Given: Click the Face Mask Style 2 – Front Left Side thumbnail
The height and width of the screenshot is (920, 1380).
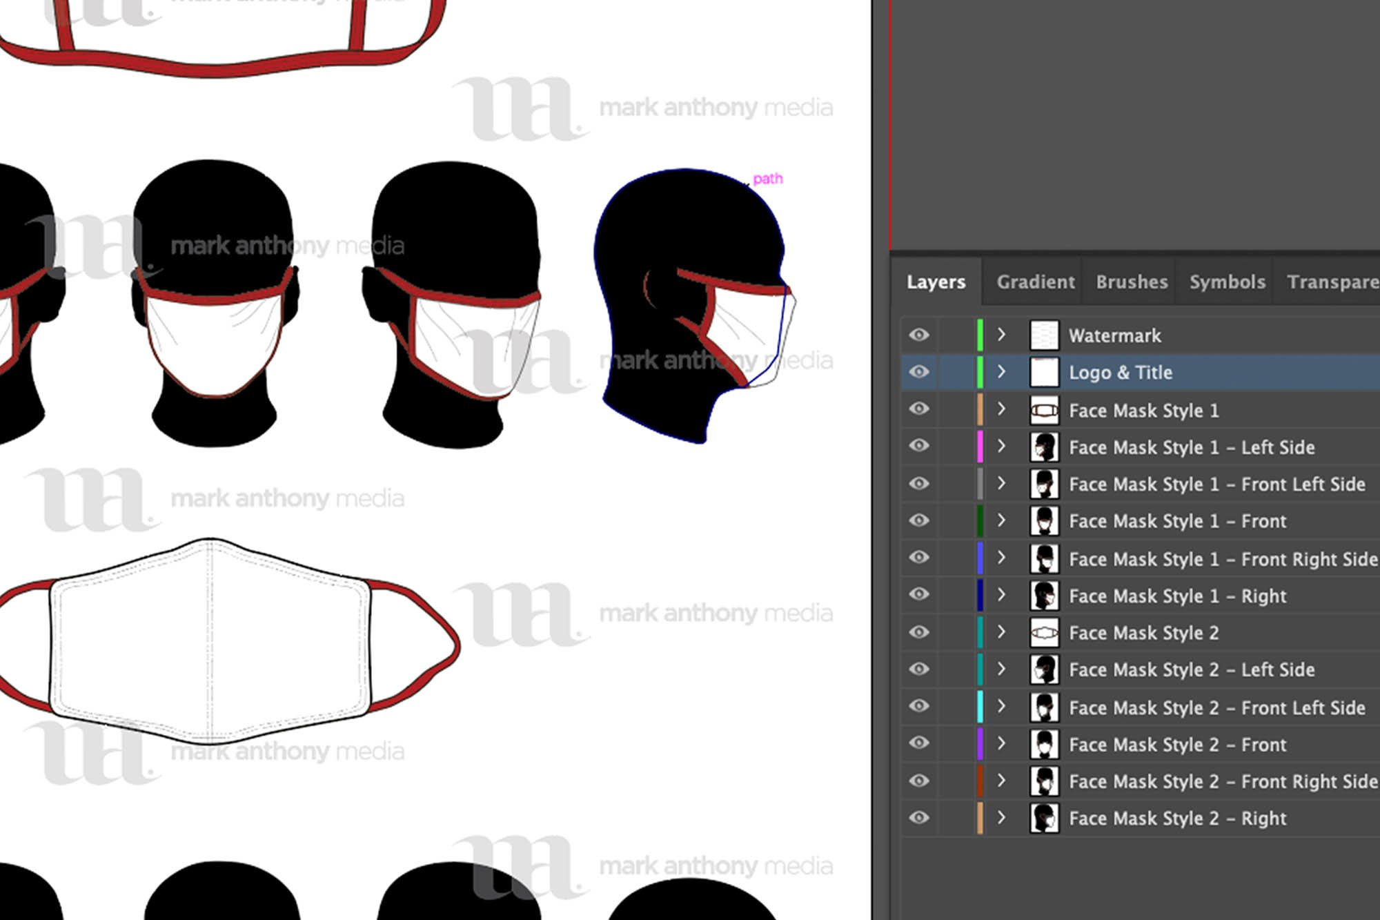Looking at the screenshot, I should click(x=1044, y=707).
